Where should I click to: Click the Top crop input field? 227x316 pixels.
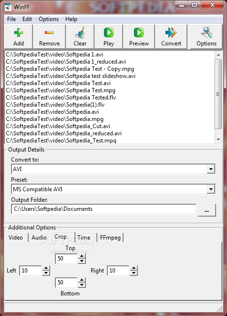[66, 259]
